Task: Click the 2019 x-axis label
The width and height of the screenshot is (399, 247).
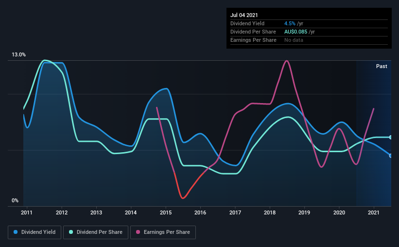Action: [304, 212]
